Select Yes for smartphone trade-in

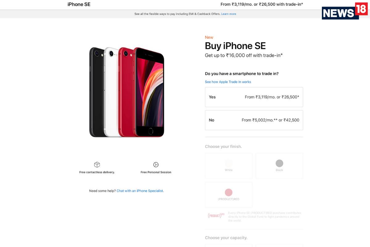click(x=254, y=97)
